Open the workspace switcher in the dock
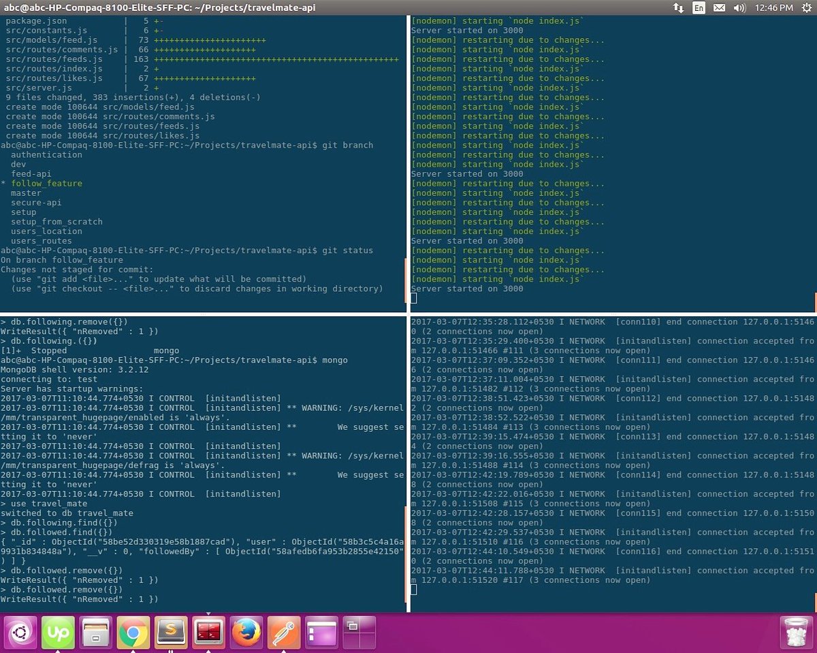Image resolution: width=817 pixels, height=653 pixels. (359, 634)
